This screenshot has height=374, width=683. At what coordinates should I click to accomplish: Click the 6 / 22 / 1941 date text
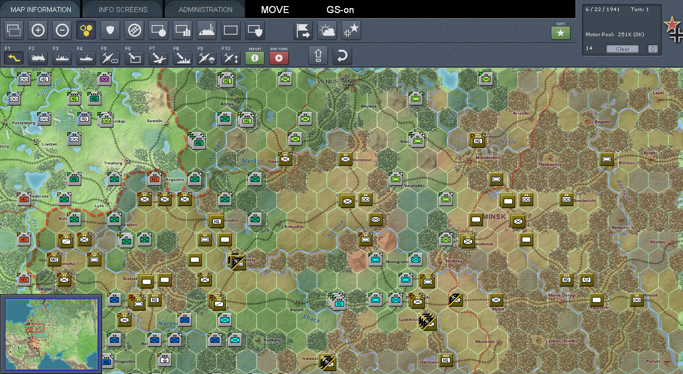click(602, 10)
